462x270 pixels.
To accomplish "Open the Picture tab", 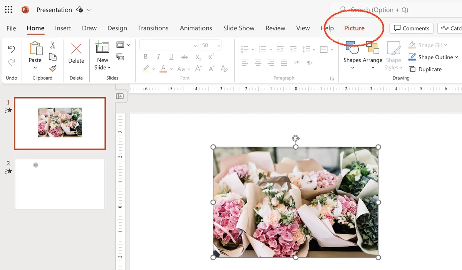I will [x=354, y=28].
